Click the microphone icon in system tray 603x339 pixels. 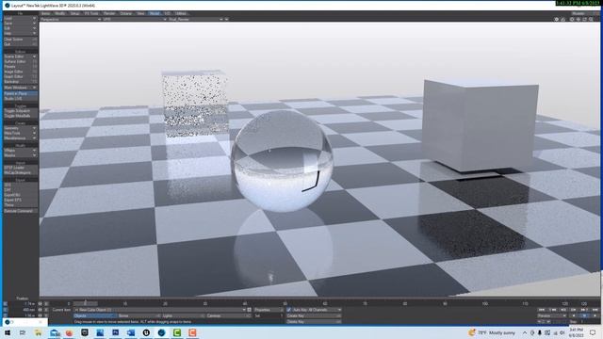coord(540,332)
